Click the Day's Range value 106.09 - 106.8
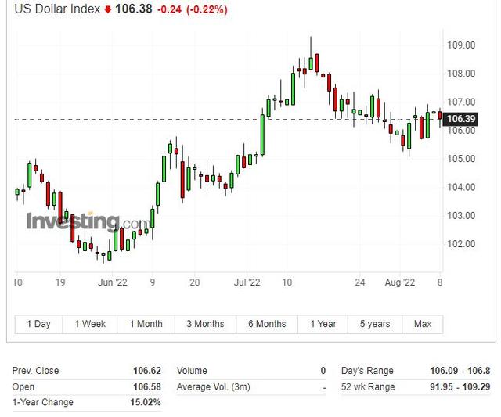The width and height of the screenshot is (501, 417). (x=460, y=371)
